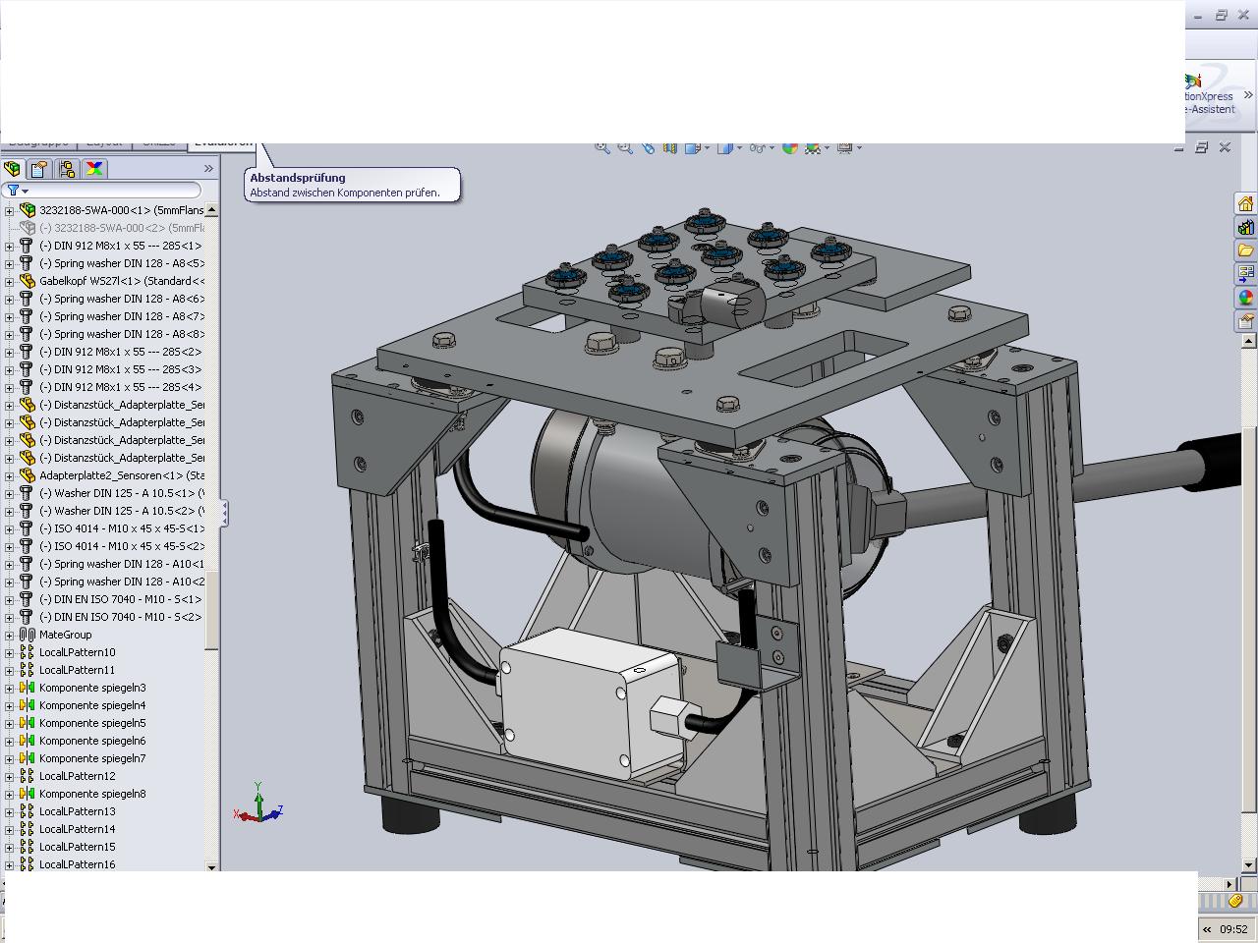Expand manager panel tabs with double chevron
The image size is (1258, 943).
click(x=208, y=169)
